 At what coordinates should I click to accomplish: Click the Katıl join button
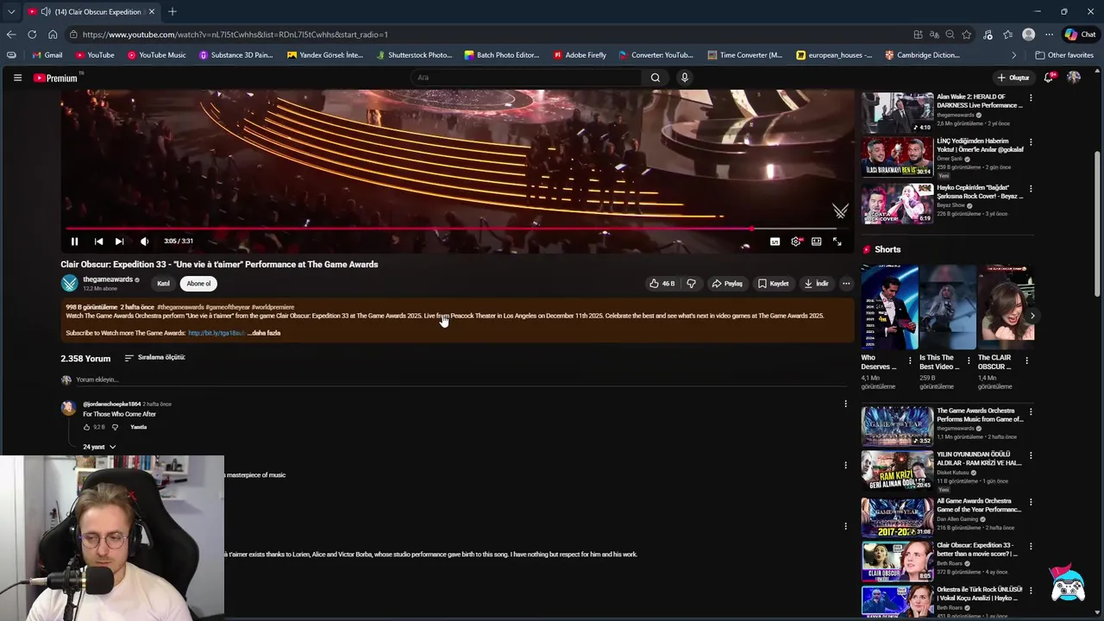coord(163,284)
